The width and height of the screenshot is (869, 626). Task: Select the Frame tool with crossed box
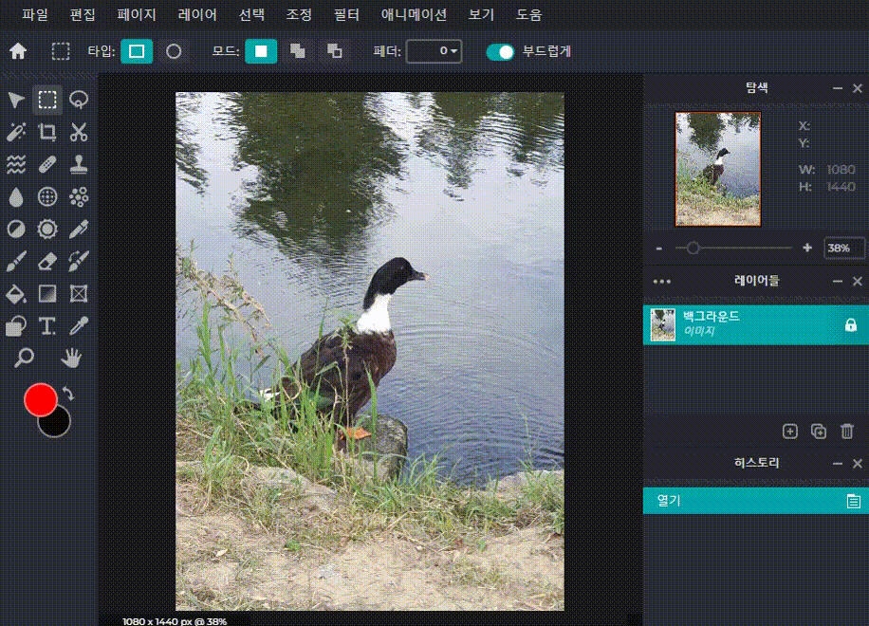click(x=79, y=294)
